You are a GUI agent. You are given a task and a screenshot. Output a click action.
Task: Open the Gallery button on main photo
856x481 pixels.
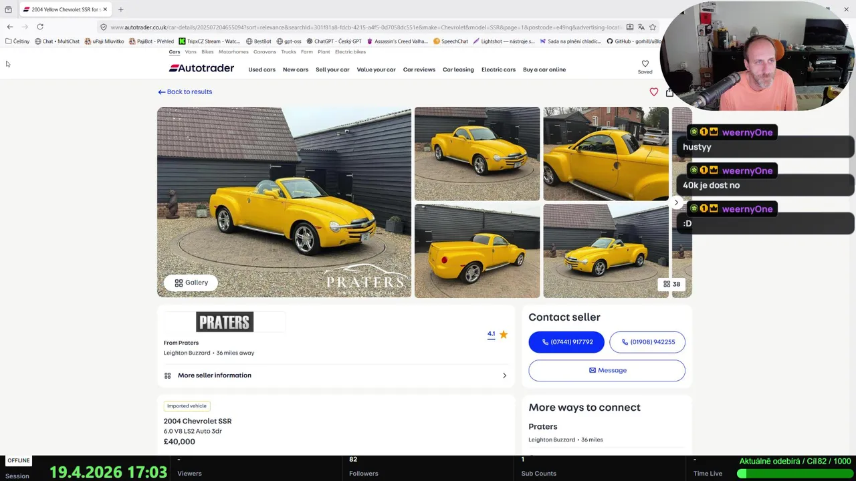click(x=191, y=283)
